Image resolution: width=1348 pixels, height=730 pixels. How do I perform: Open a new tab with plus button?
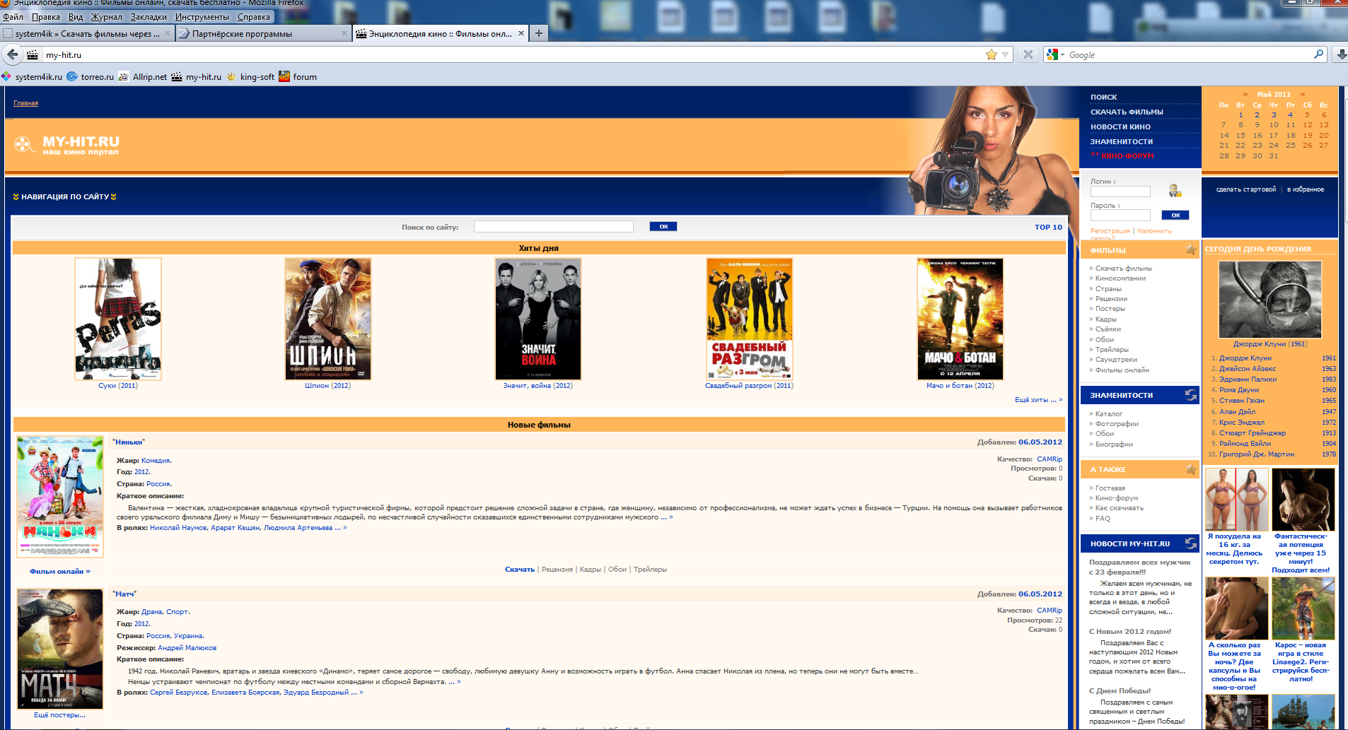tap(538, 33)
